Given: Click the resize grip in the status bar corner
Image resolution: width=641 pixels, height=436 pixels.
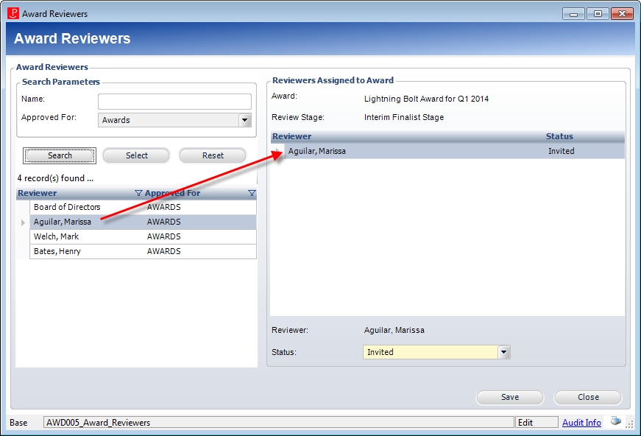Looking at the screenshot, I should point(630,424).
